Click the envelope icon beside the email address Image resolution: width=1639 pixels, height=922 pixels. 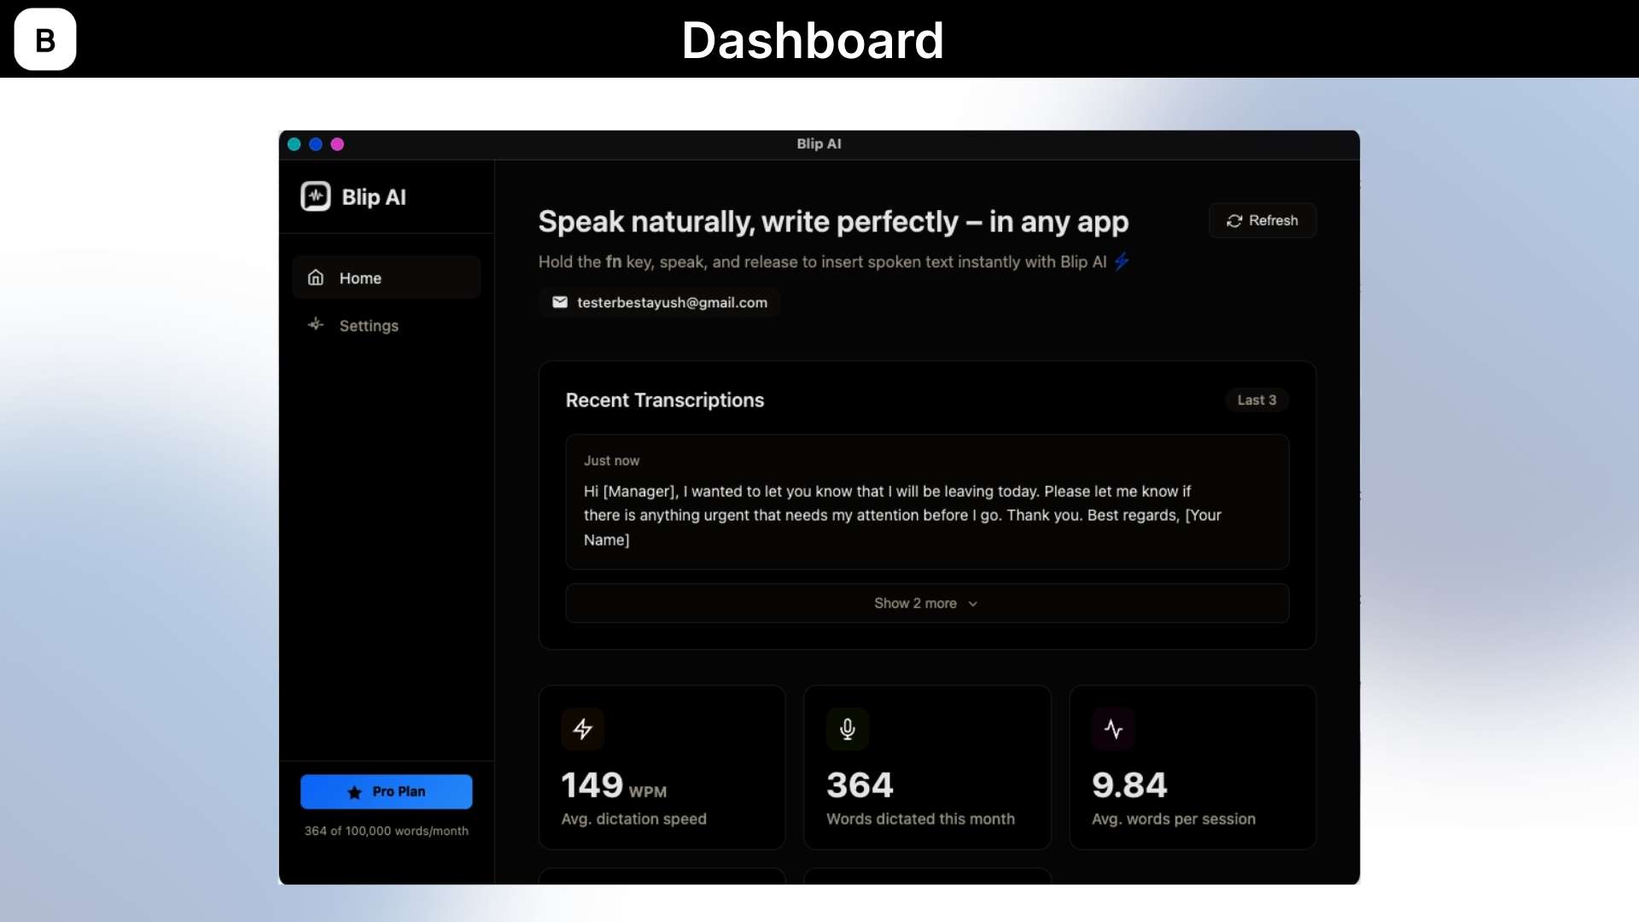560,301
